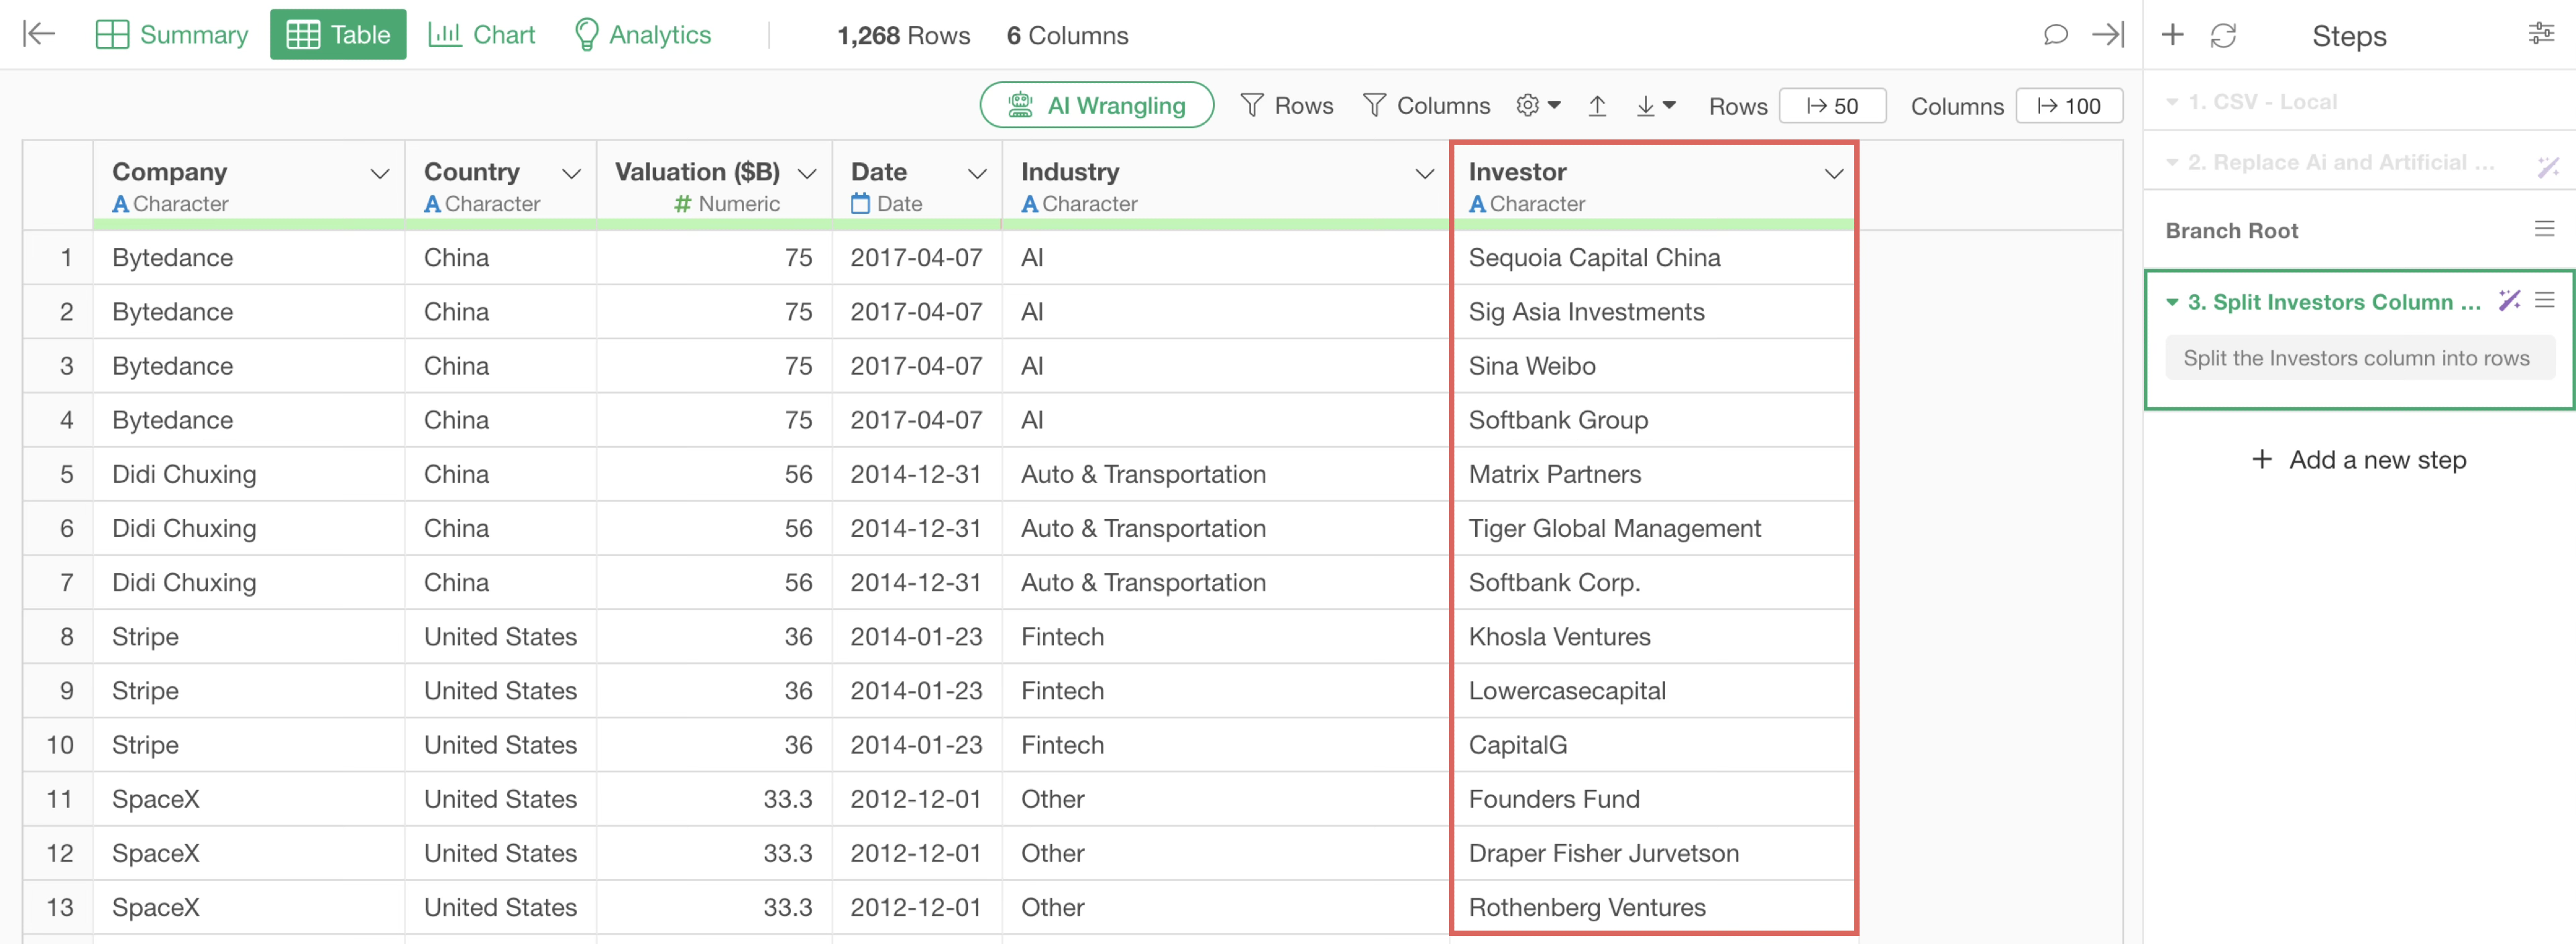The image size is (2576, 944).
Task: Open the Columns filter
Action: 1426,105
